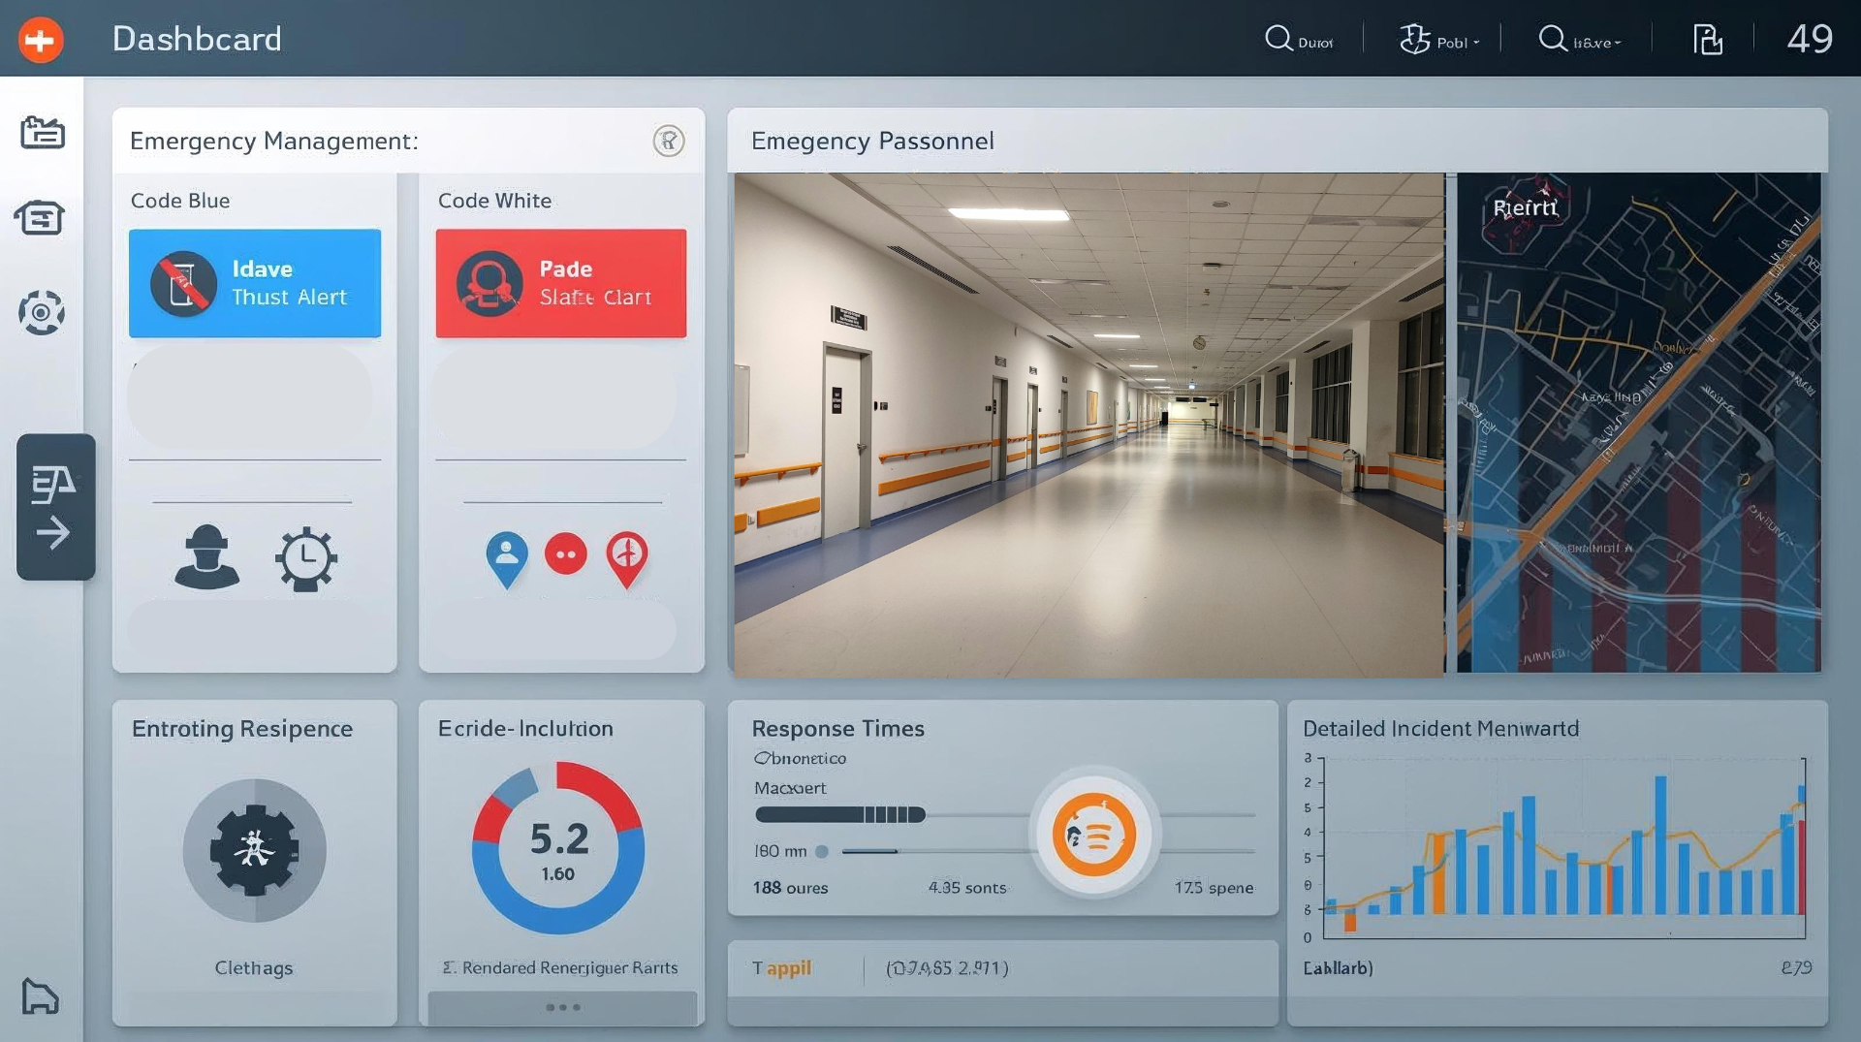Click the Duror search item

click(x=1299, y=40)
